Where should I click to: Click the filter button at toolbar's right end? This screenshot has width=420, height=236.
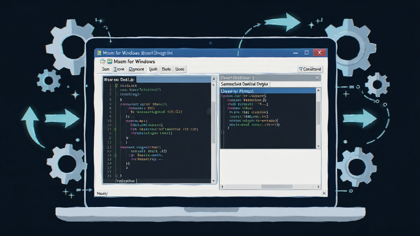pos(310,69)
